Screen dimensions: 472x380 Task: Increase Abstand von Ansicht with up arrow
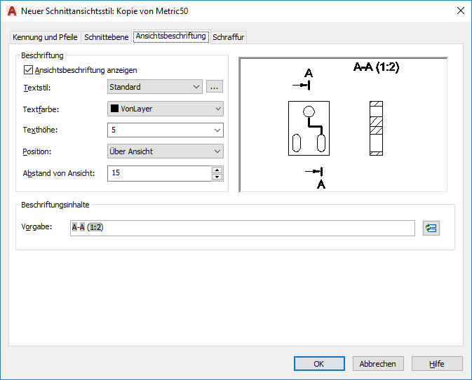point(217,170)
